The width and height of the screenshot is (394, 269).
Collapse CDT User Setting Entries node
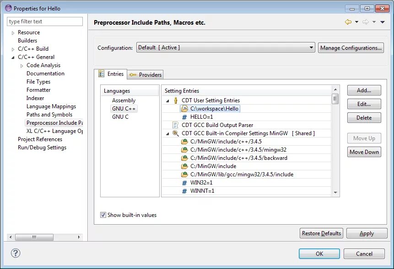point(167,101)
